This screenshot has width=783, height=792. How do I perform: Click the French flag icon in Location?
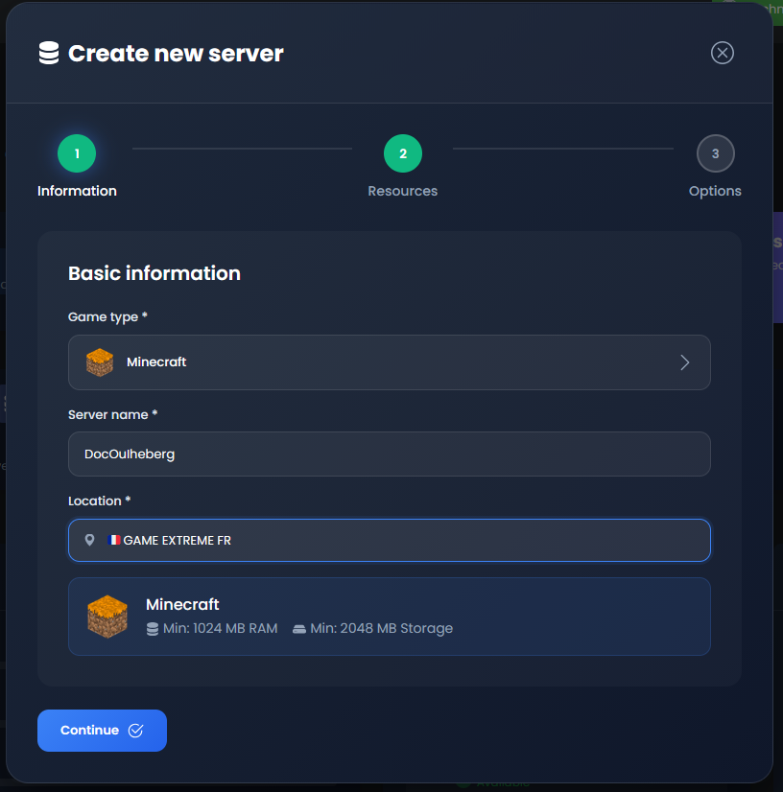point(114,540)
